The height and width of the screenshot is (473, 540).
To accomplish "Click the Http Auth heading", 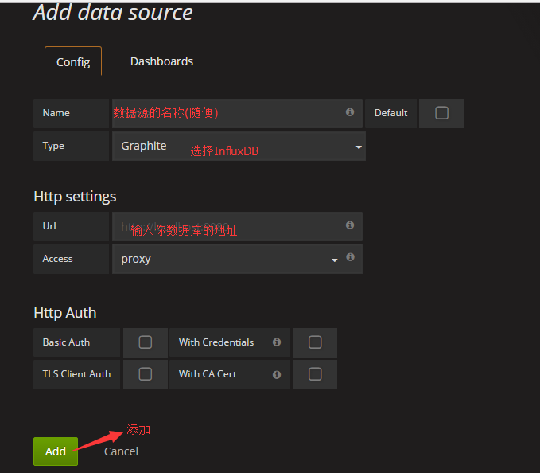I will click(64, 313).
